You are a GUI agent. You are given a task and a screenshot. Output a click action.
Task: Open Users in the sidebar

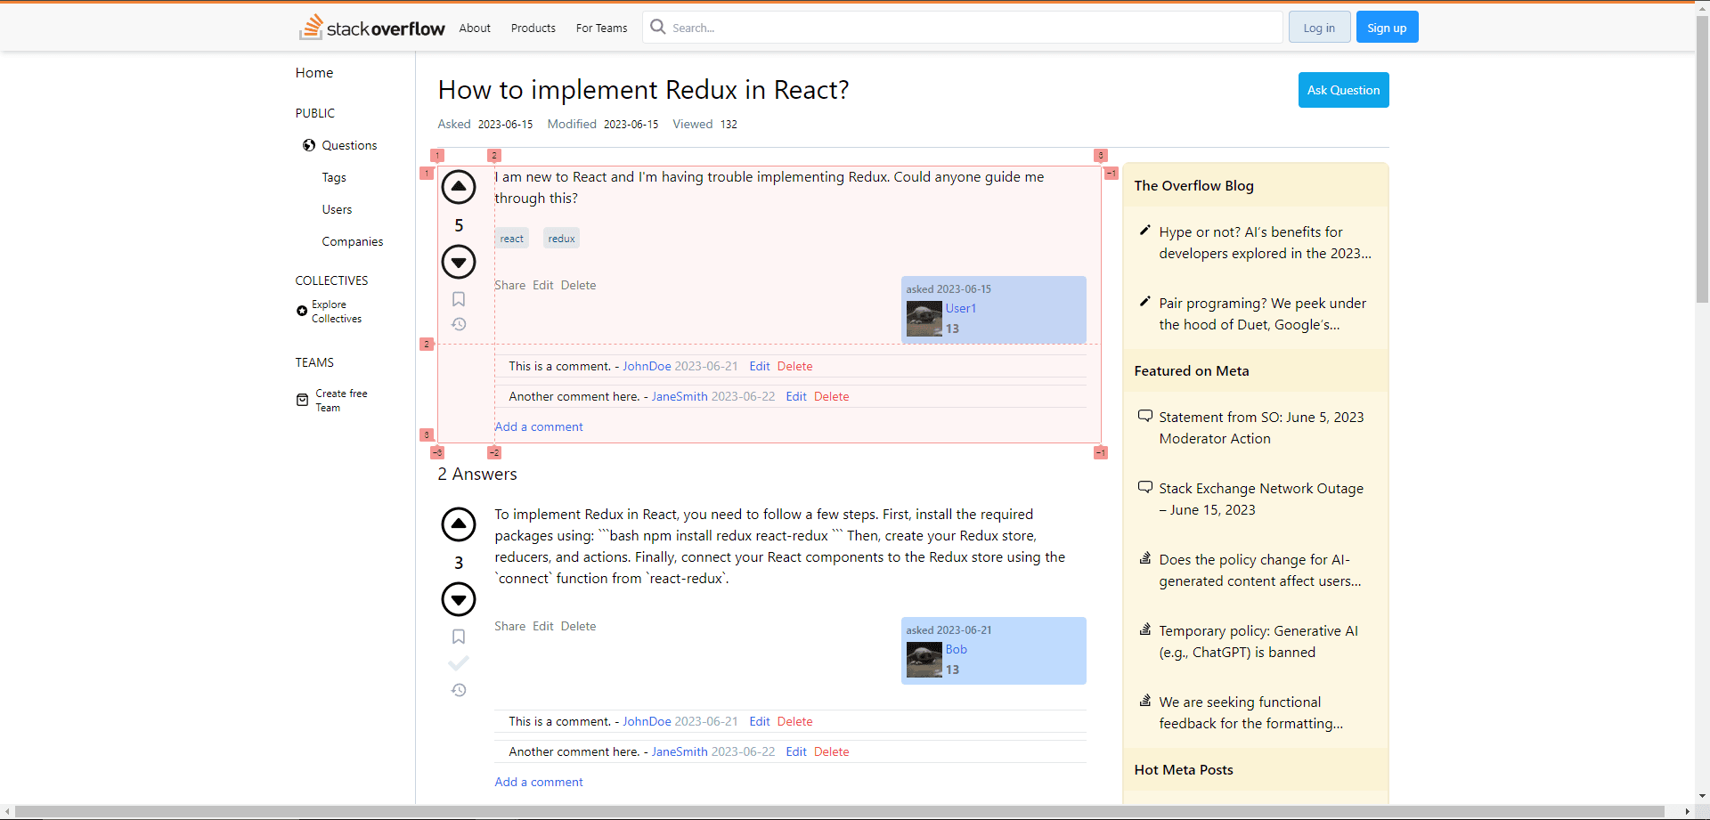tap(337, 209)
